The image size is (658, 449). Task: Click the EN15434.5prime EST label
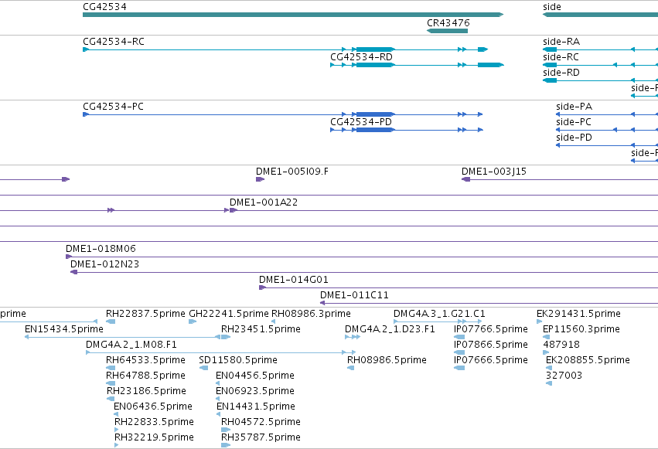tap(63, 329)
